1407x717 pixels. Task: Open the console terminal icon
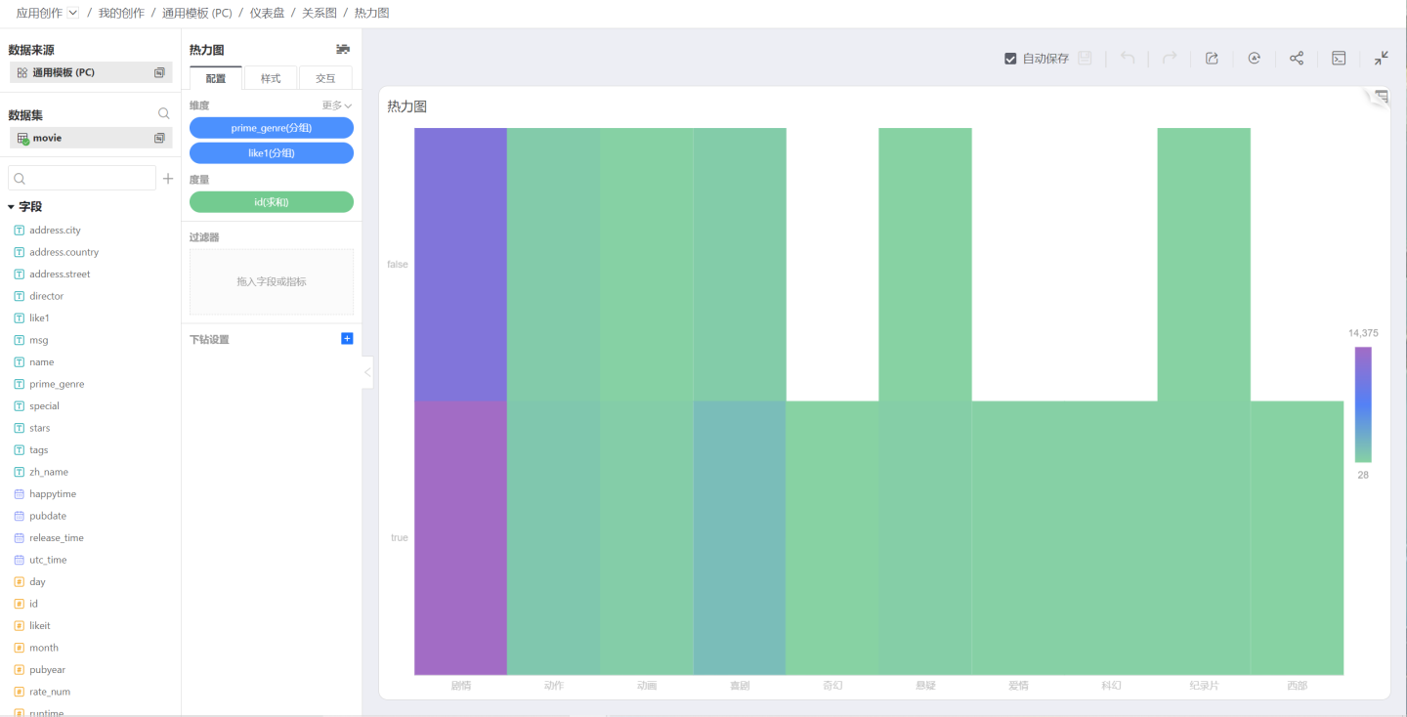pos(1339,59)
